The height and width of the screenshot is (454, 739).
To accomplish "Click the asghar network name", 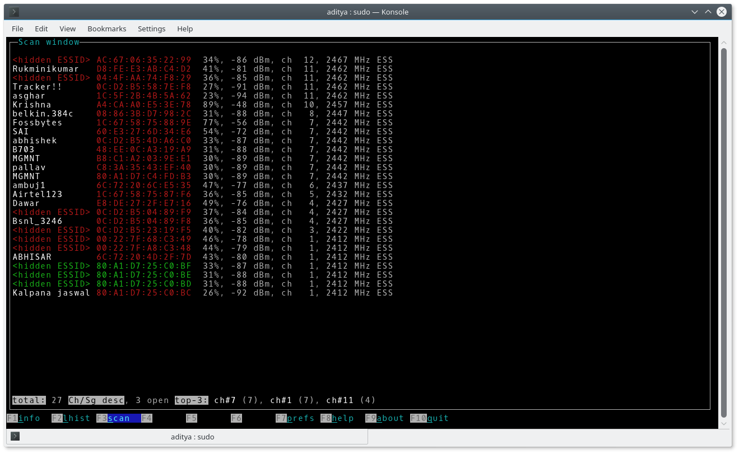I will pyautogui.click(x=29, y=96).
